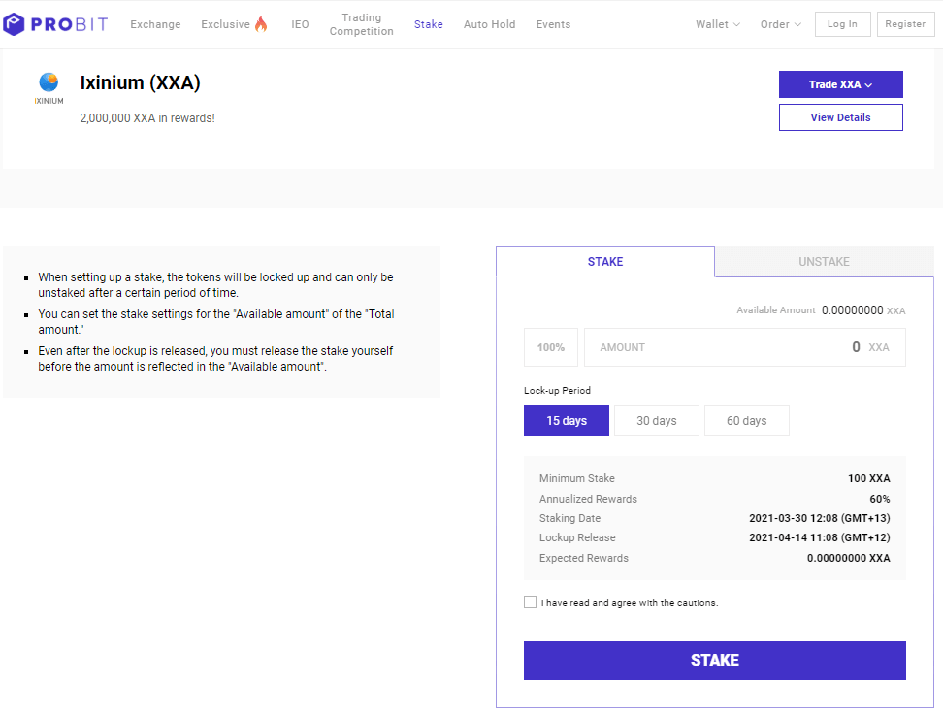This screenshot has width=943, height=715.
Task: Open the Exchange menu item
Action: tap(155, 24)
